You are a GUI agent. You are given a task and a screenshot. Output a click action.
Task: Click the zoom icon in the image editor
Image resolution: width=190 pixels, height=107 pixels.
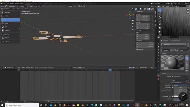(x=188, y=10)
